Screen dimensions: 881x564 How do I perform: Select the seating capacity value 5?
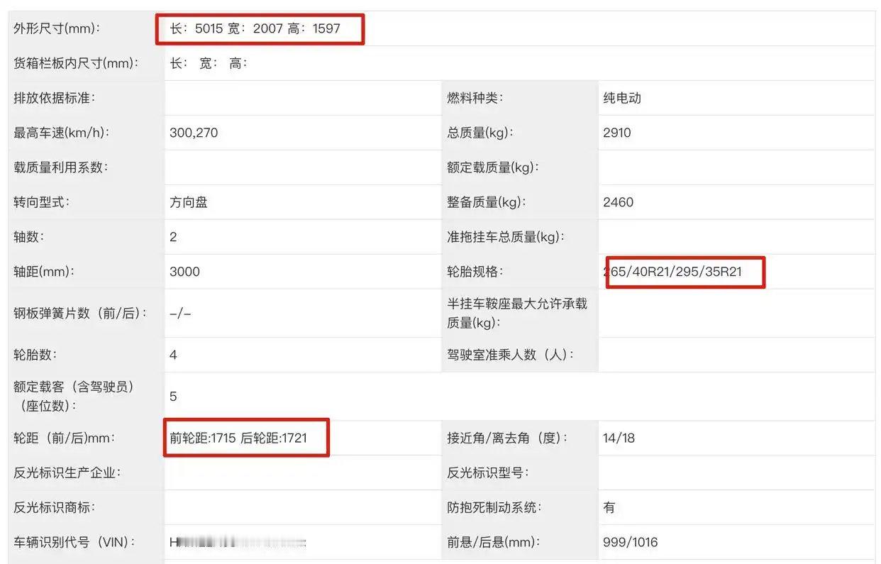[x=172, y=396]
